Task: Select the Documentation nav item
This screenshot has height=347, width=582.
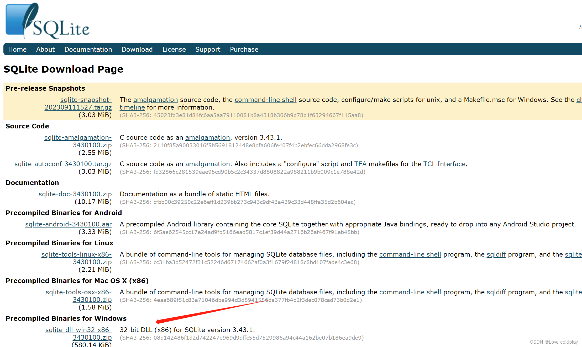Action: [88, 49]
